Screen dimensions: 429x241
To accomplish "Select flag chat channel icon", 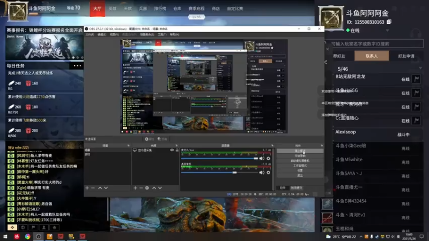I will (33, 227).
